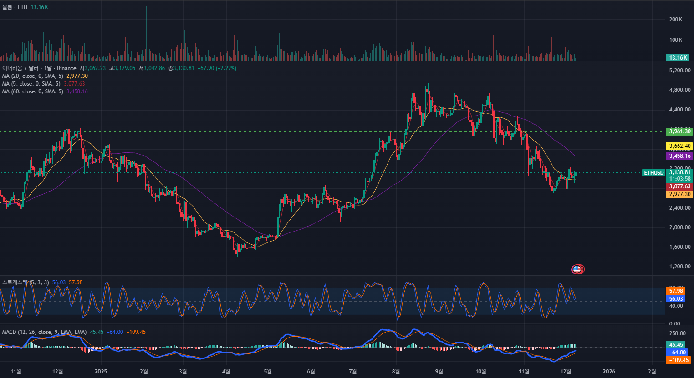
Task: Click the 200K volume scale label
Action: 676,20
